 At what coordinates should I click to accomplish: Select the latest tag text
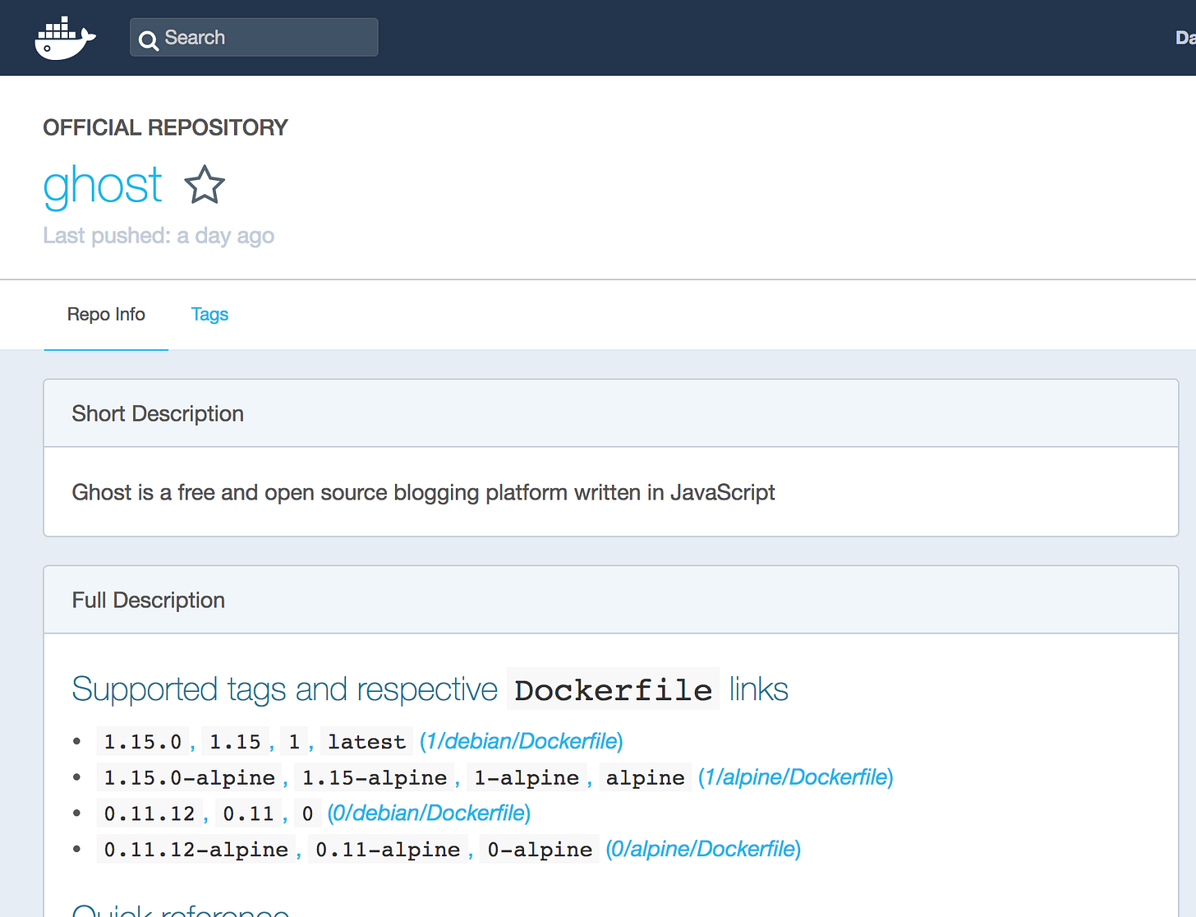(x=367, y=742)
